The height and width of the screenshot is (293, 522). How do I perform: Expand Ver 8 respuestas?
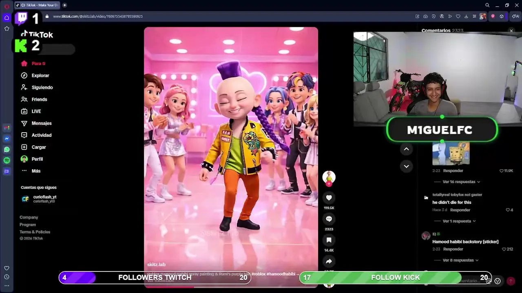pos(460,260)
